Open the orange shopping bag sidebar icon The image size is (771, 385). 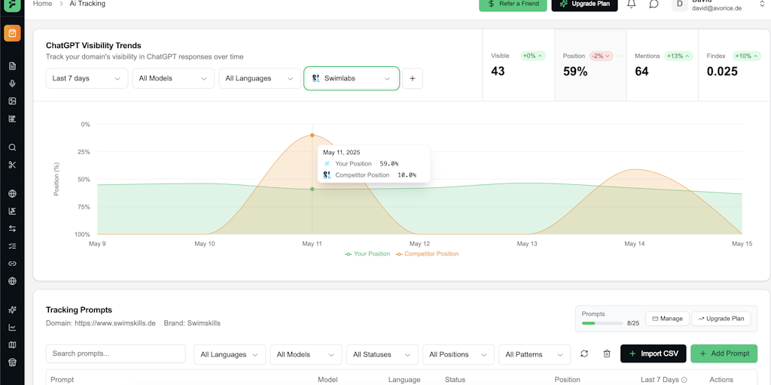pyautogui.click(x=12, y=33)
